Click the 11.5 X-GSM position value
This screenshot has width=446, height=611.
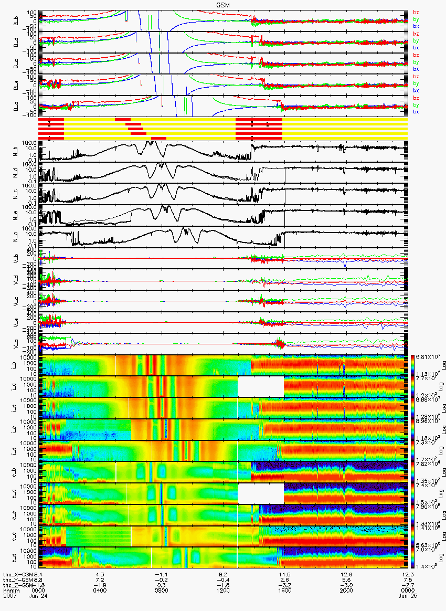pos(284,574)
